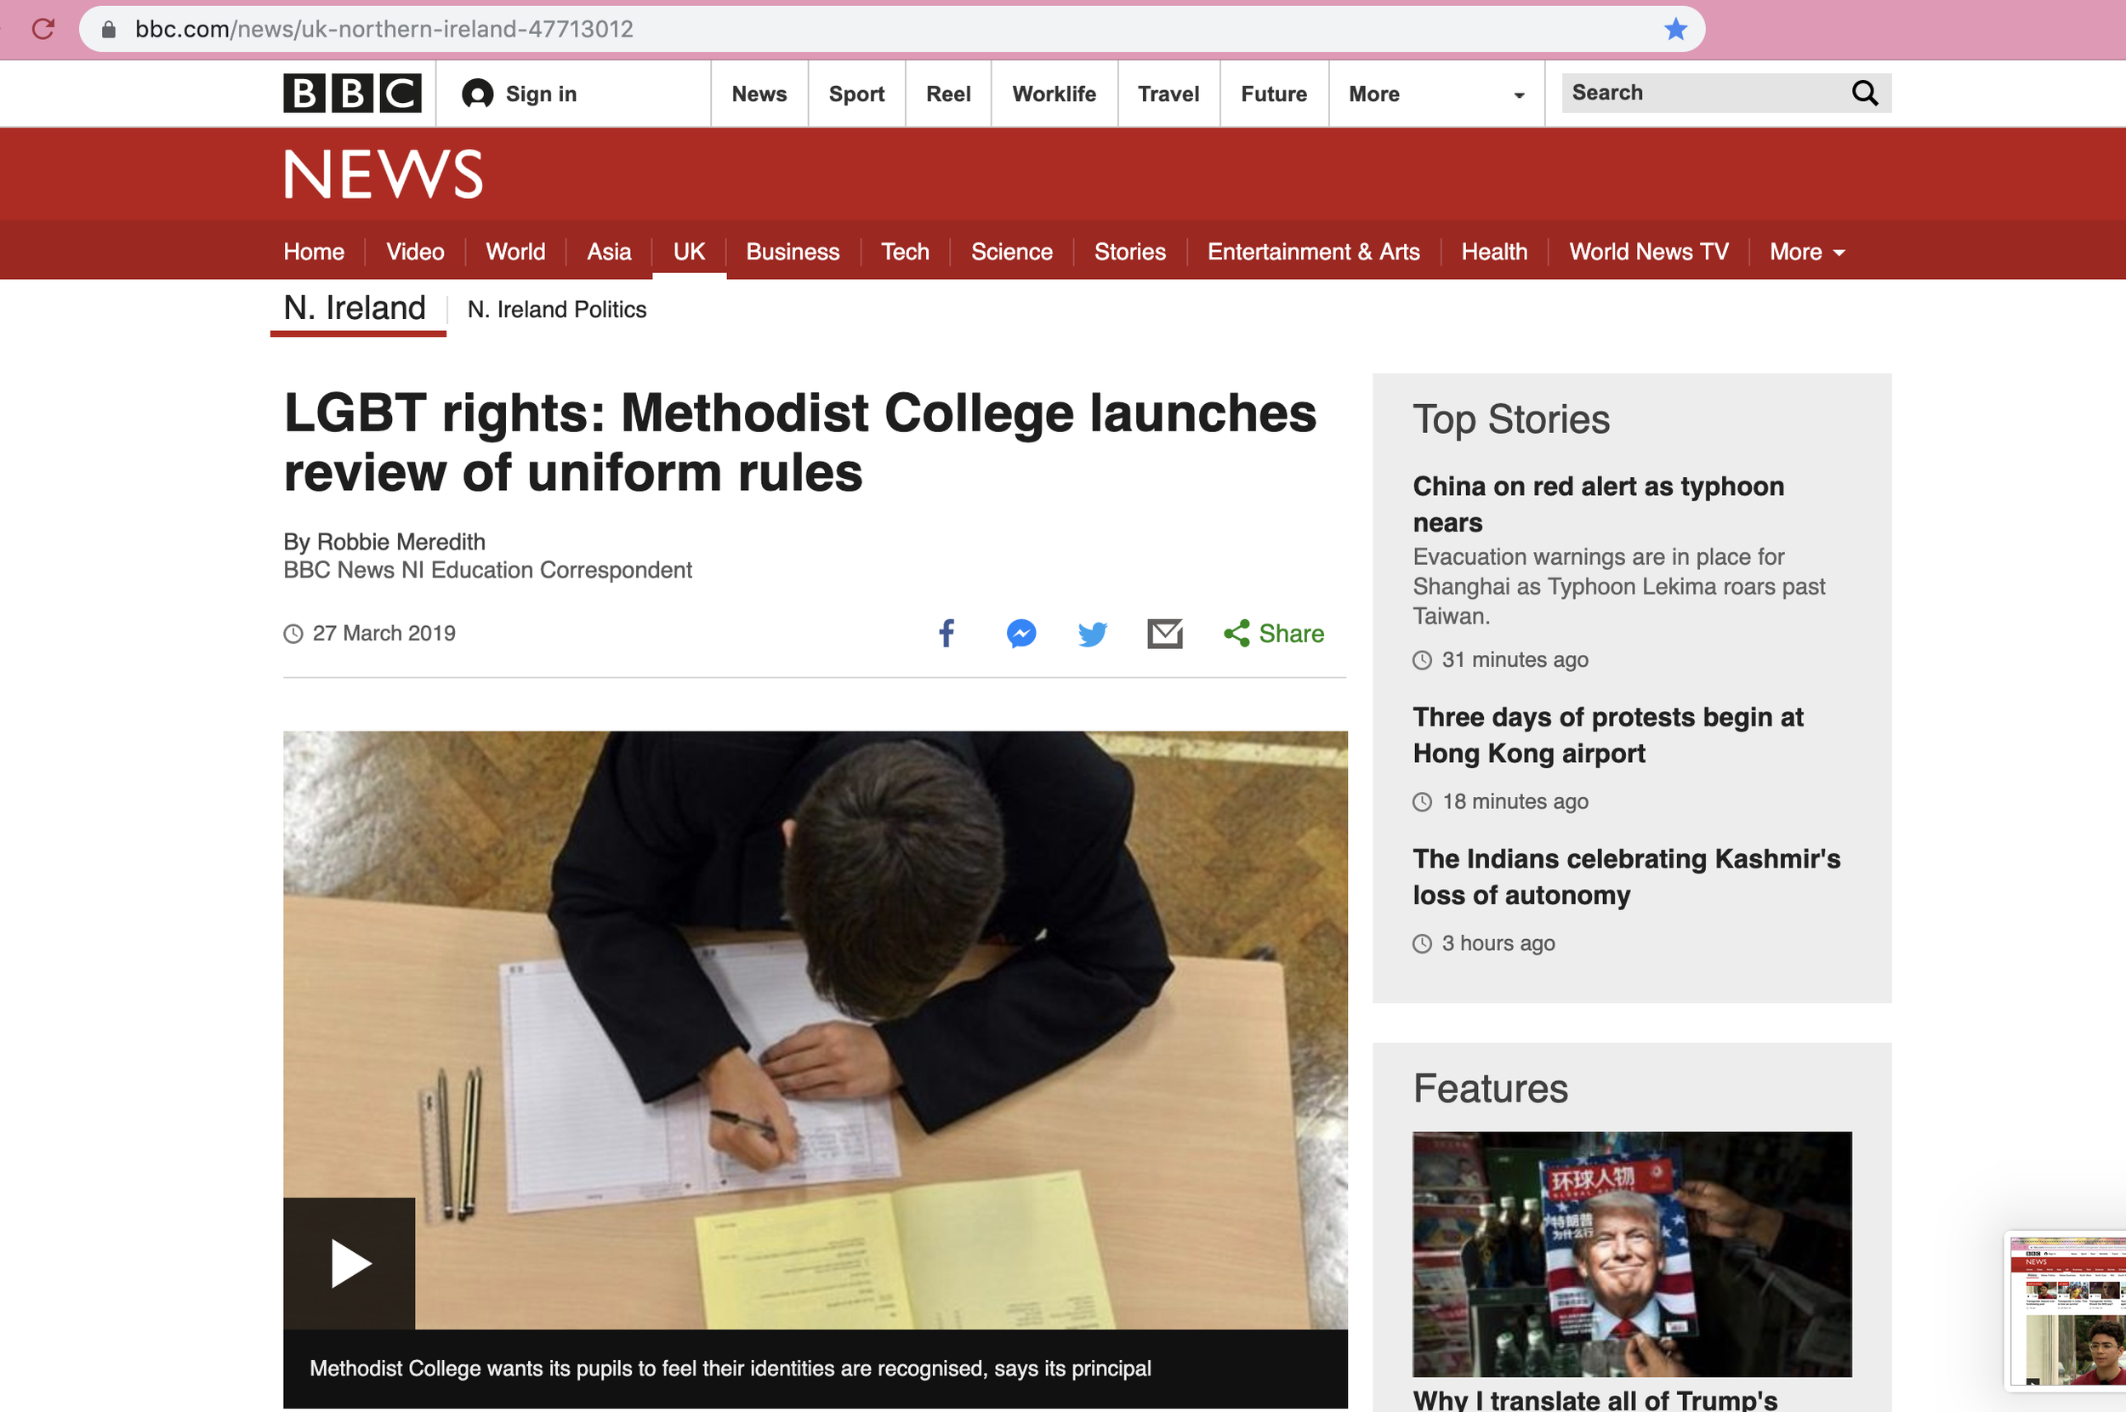Reload the page with the refresh icon
Viewport: 2126px width, 1412px height.
tap(43, 29)
